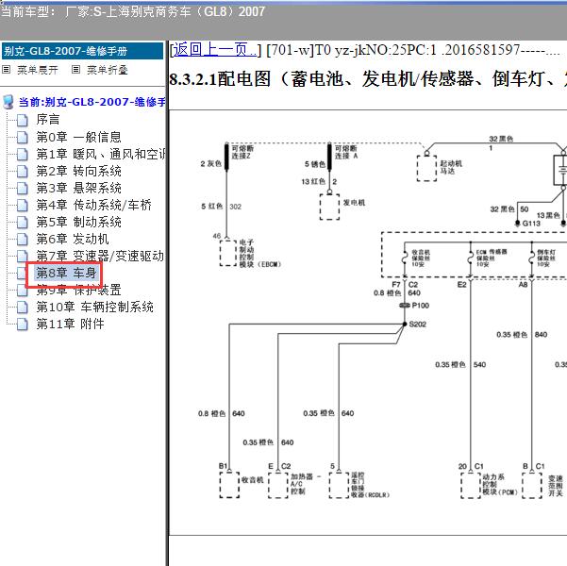Open 第11章 附件
The width and height of the screenshot is (567, 566).
pyautogui.click(x=70, y=325)
